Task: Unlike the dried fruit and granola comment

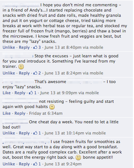Action: (x=9, y=47)
